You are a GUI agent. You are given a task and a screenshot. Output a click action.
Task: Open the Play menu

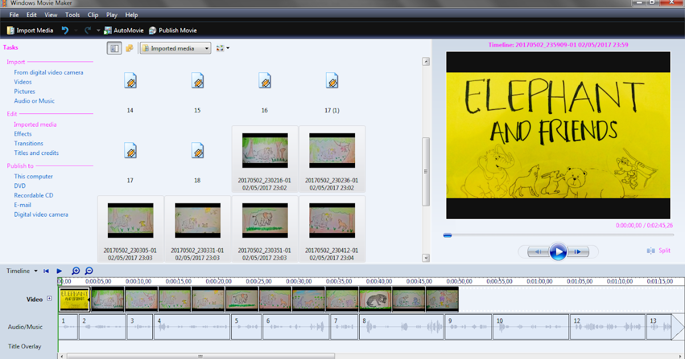click(112, 15)
